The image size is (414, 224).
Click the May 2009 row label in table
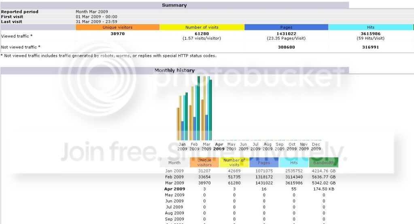(174, 195)
